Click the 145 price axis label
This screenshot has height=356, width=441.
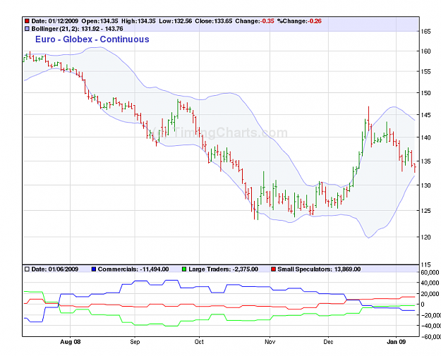tap(425, 115)
